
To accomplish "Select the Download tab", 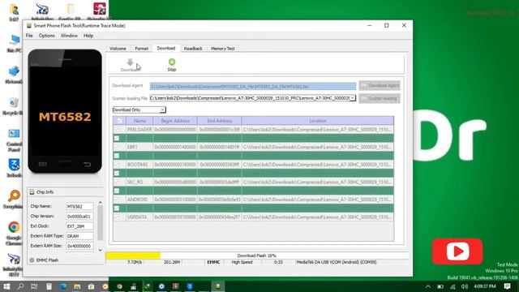I will [165, 48].
